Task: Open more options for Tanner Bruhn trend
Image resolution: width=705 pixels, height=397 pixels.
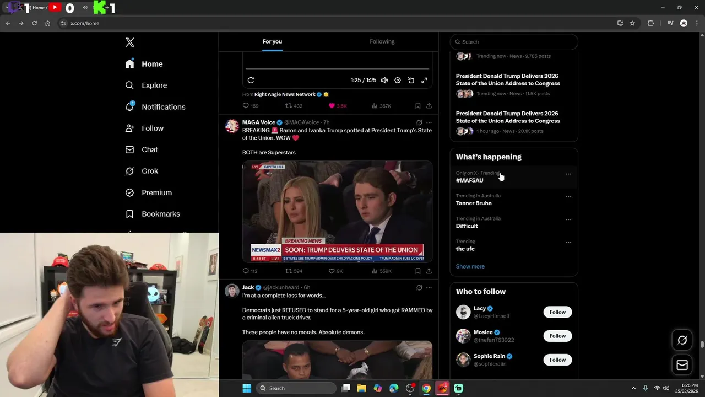Action: pos(568,197)
